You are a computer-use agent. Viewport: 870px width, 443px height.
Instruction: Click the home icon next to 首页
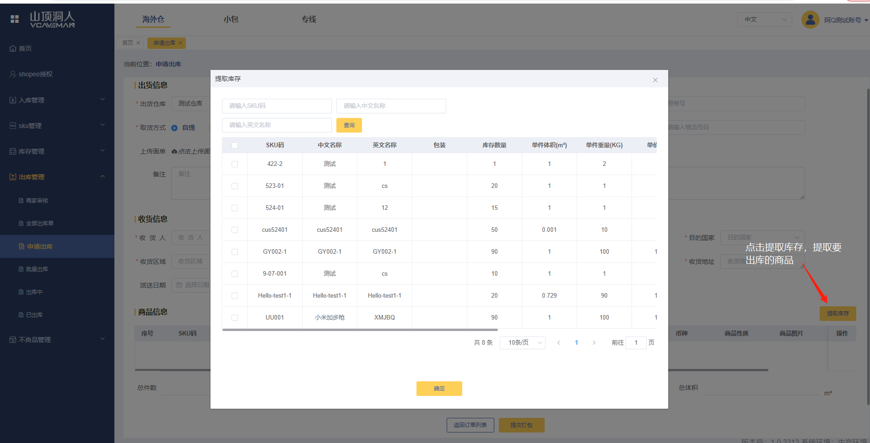click(13, 48)
